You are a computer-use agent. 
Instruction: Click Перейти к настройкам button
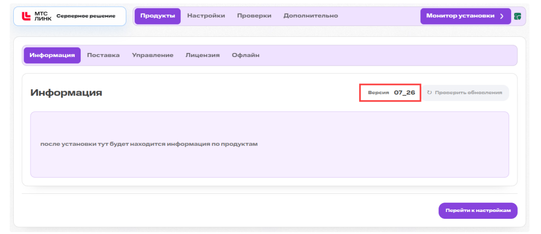(x=478, y=210)
